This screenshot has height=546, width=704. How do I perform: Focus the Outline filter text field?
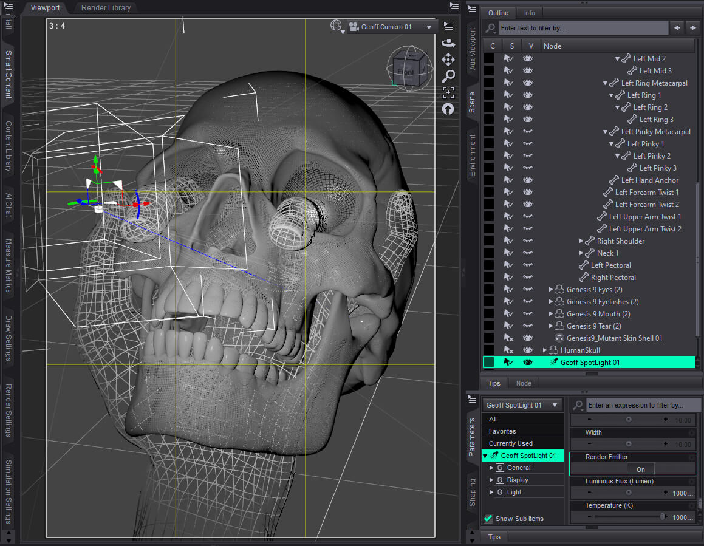(583, 28)
